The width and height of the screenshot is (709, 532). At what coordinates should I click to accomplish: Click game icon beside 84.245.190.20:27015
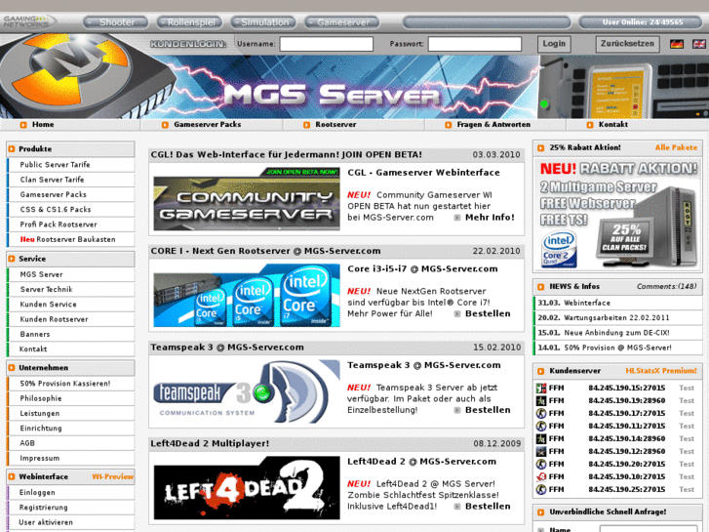click(541, 464)
